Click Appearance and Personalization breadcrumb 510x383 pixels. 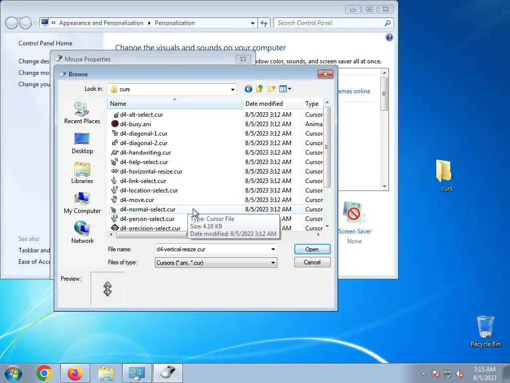pyautogui.click(x=101, y=23)
